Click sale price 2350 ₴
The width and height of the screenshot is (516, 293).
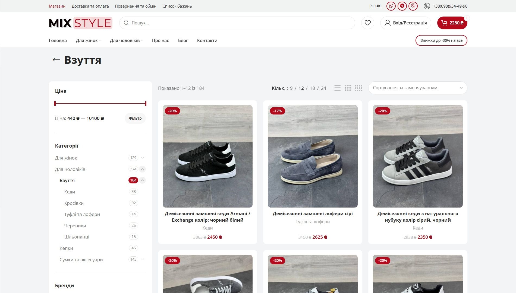tap(425, 237)
